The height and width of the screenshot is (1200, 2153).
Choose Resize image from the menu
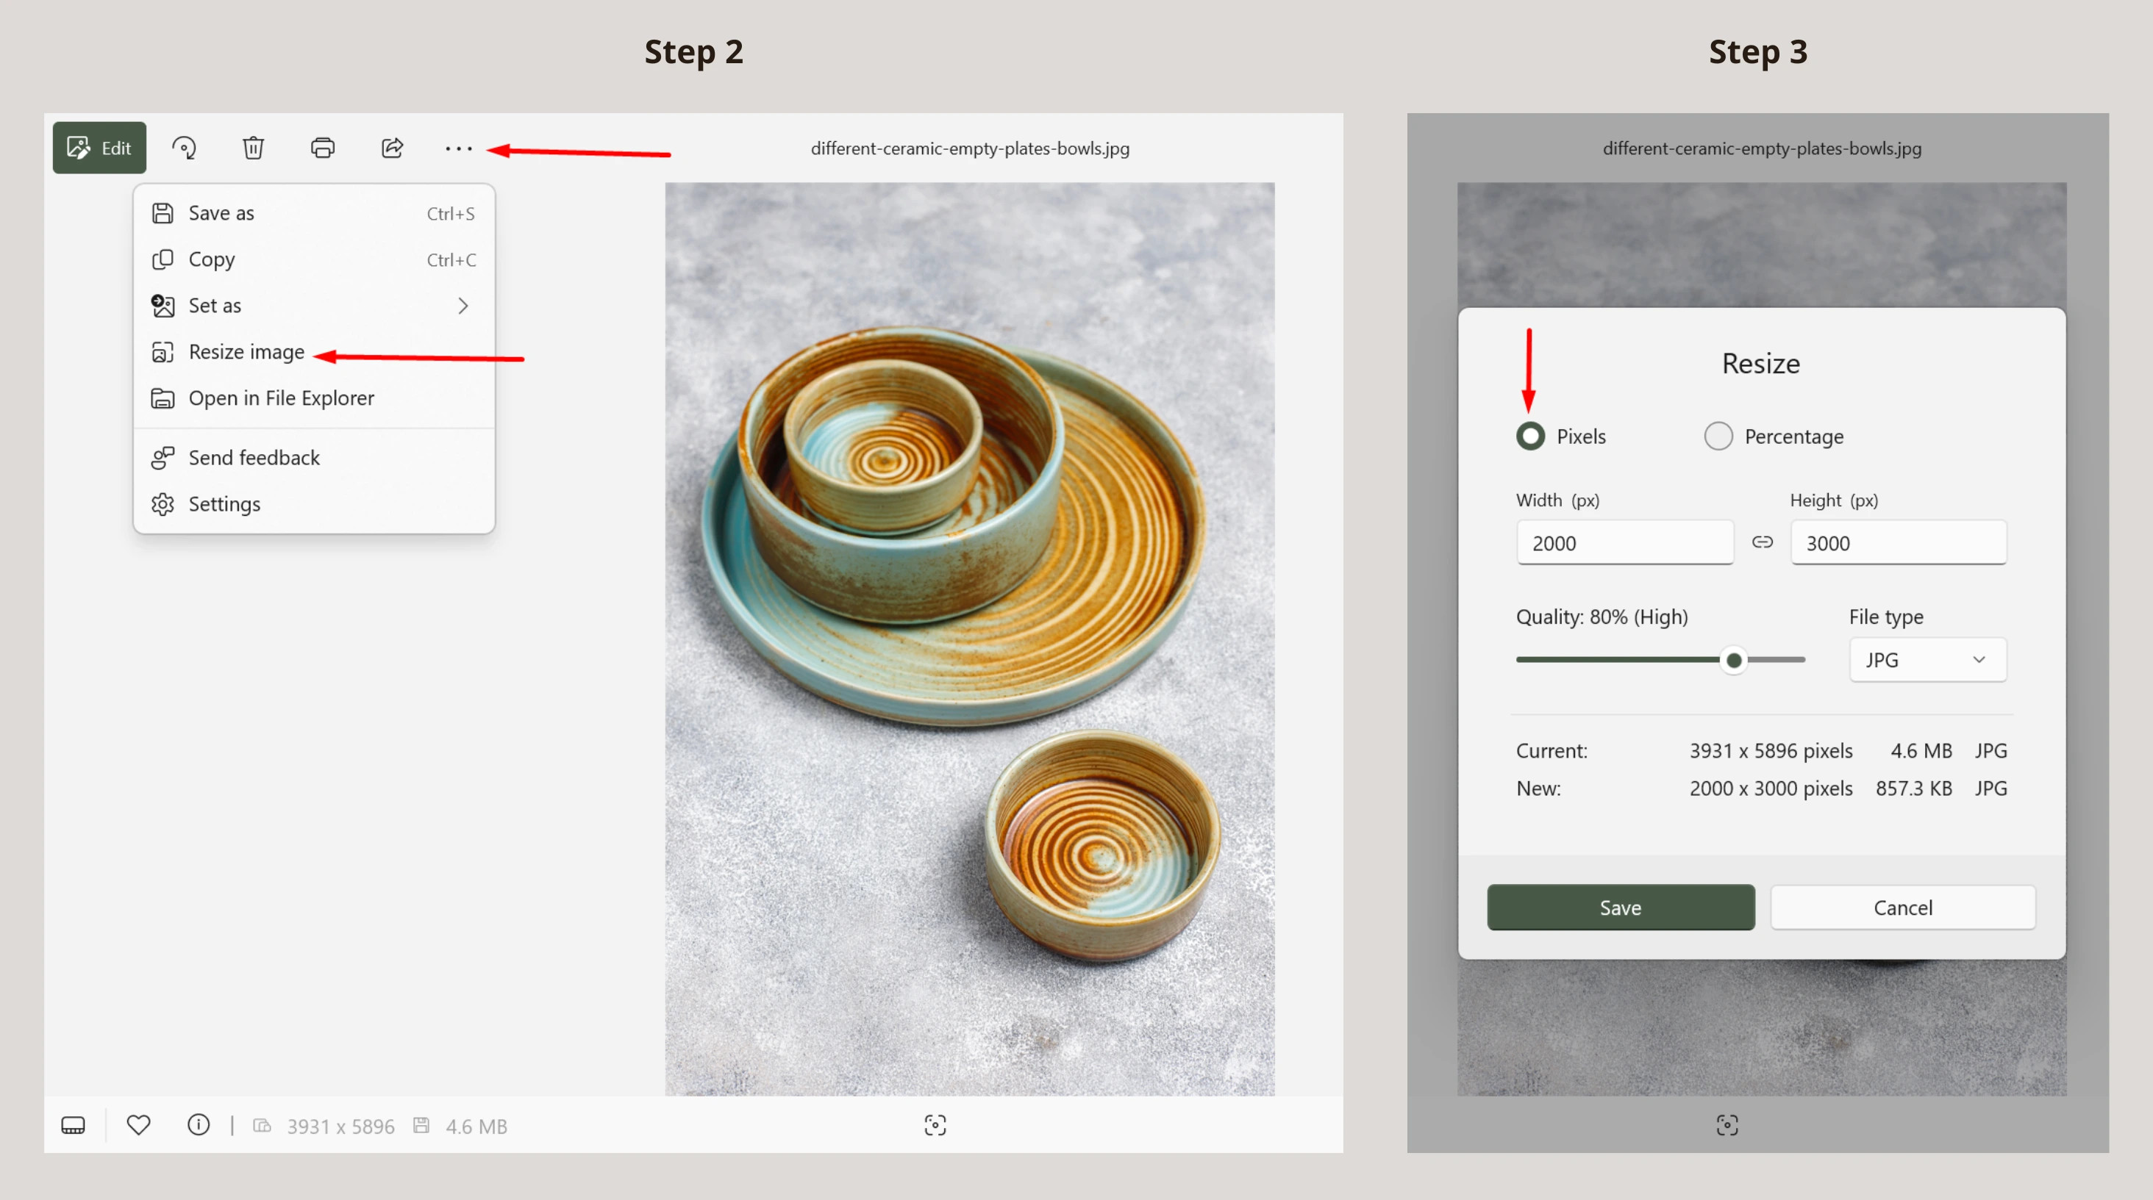(x=314, y=351)
